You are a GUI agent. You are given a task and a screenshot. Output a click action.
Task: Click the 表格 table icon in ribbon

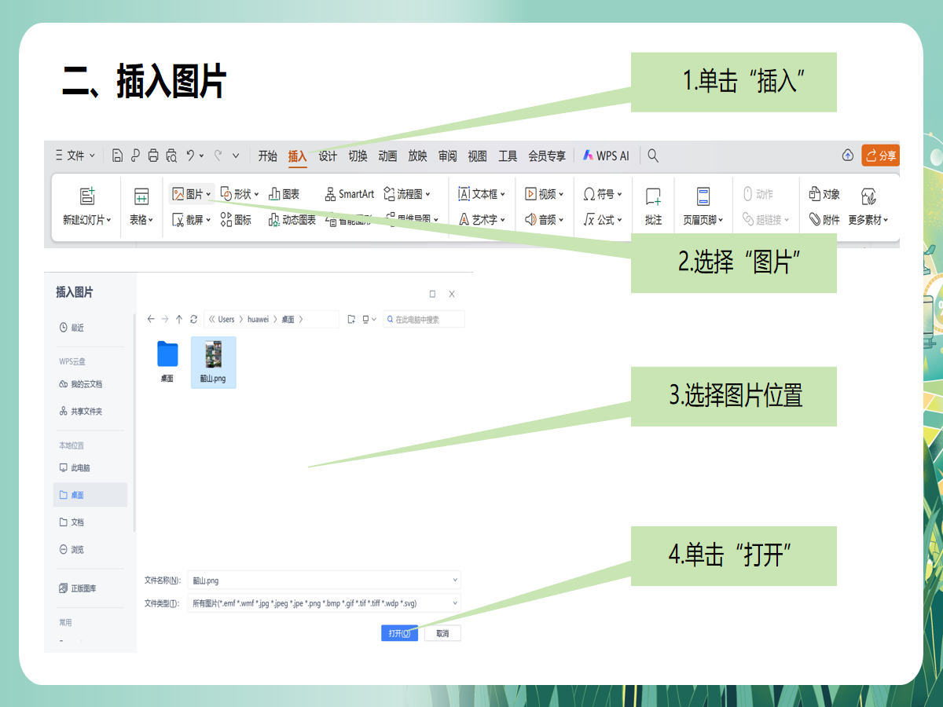pyautogui.click(x=141, y=196)
